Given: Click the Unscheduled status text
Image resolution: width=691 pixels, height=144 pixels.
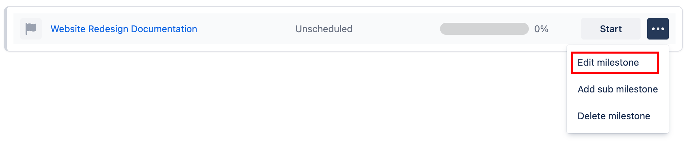Looking at the screenshot, I should [x=324, y=29].
